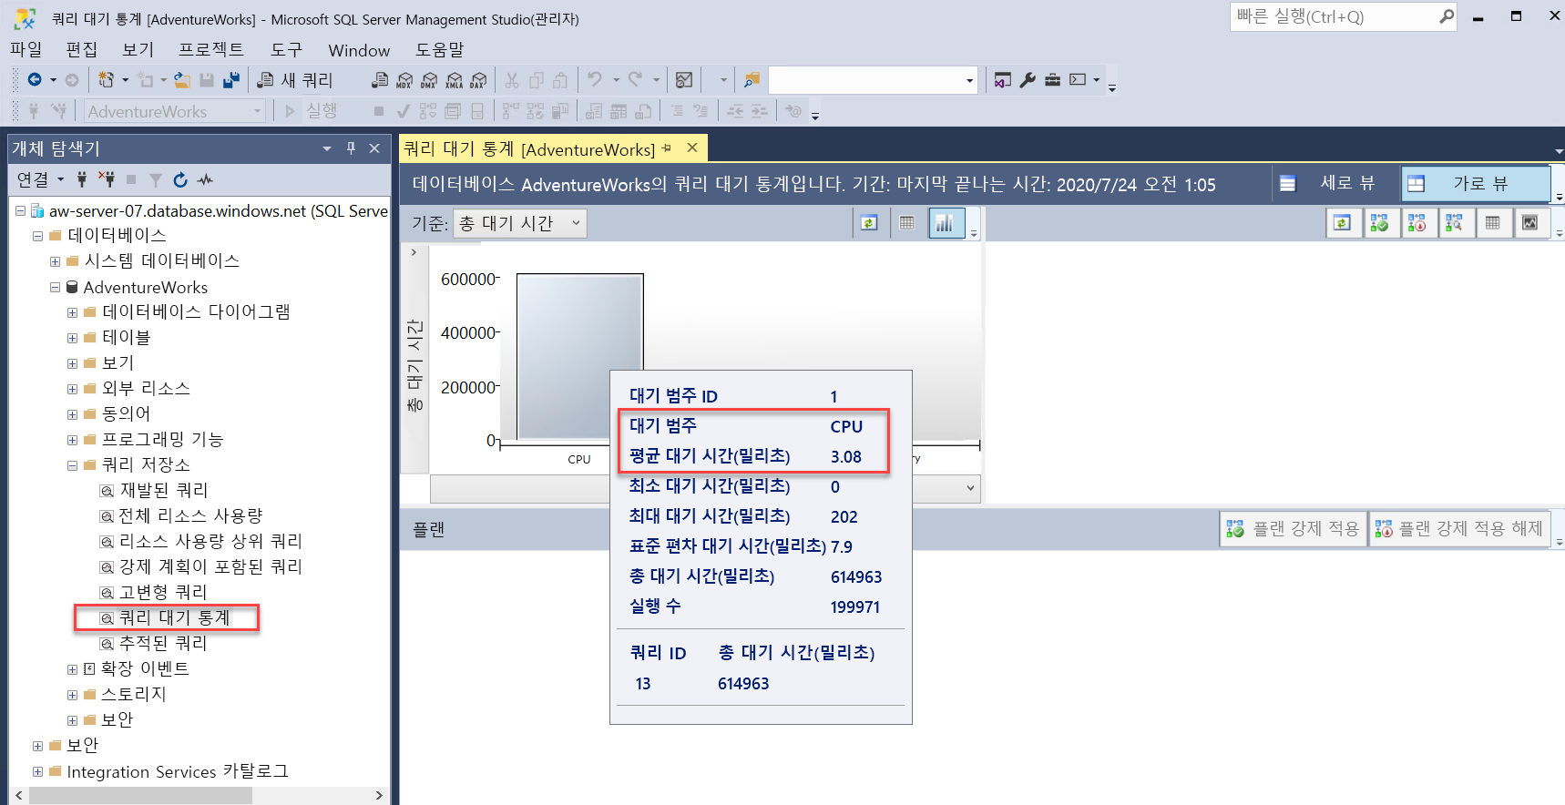Click the Force Plan icon with green check
This screenshot has width=1565, height=805.
[x=1379, y=223]
